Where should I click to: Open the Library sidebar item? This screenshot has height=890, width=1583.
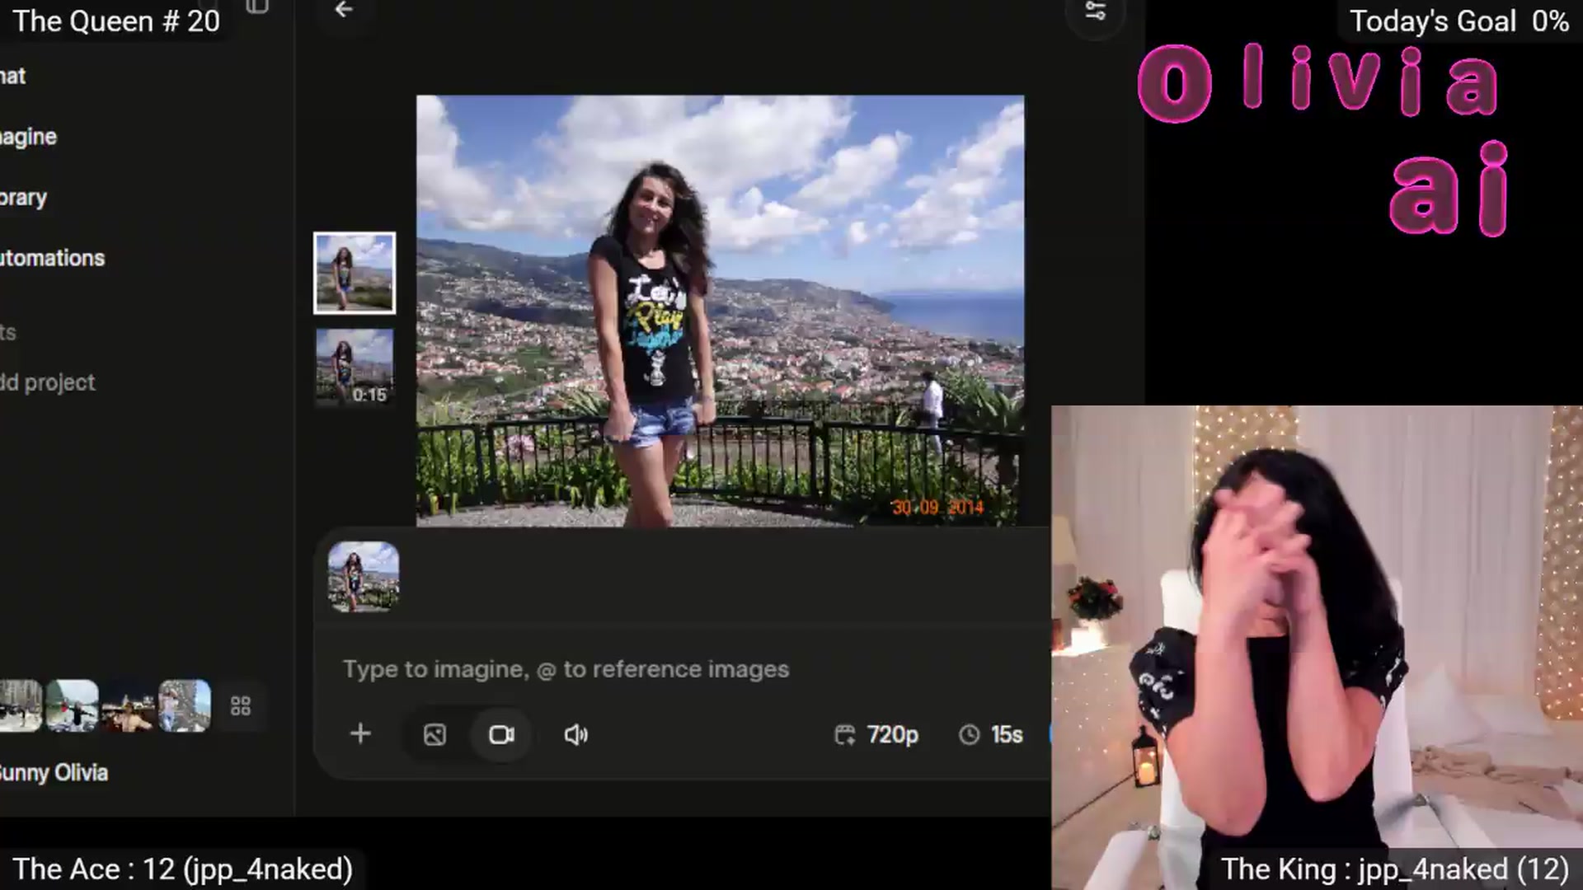point(23,198)
